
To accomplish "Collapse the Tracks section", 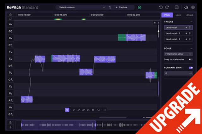I will point(191,22).
